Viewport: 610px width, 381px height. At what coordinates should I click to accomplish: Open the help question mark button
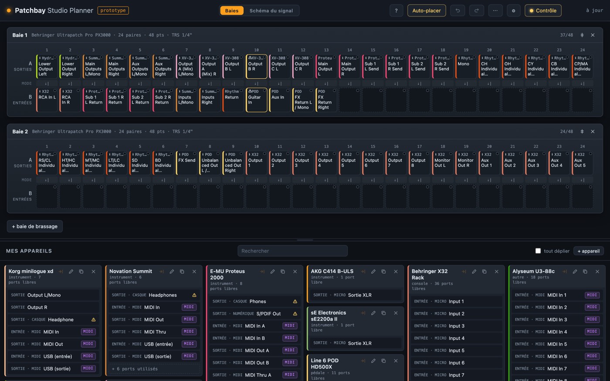(x=396, y=10)
